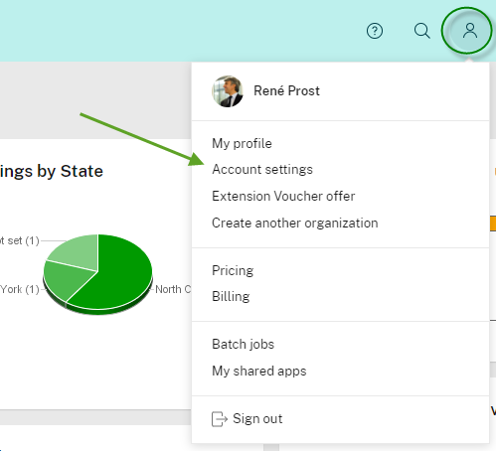
Task: Go to Account settings
Action: point(262,170)
